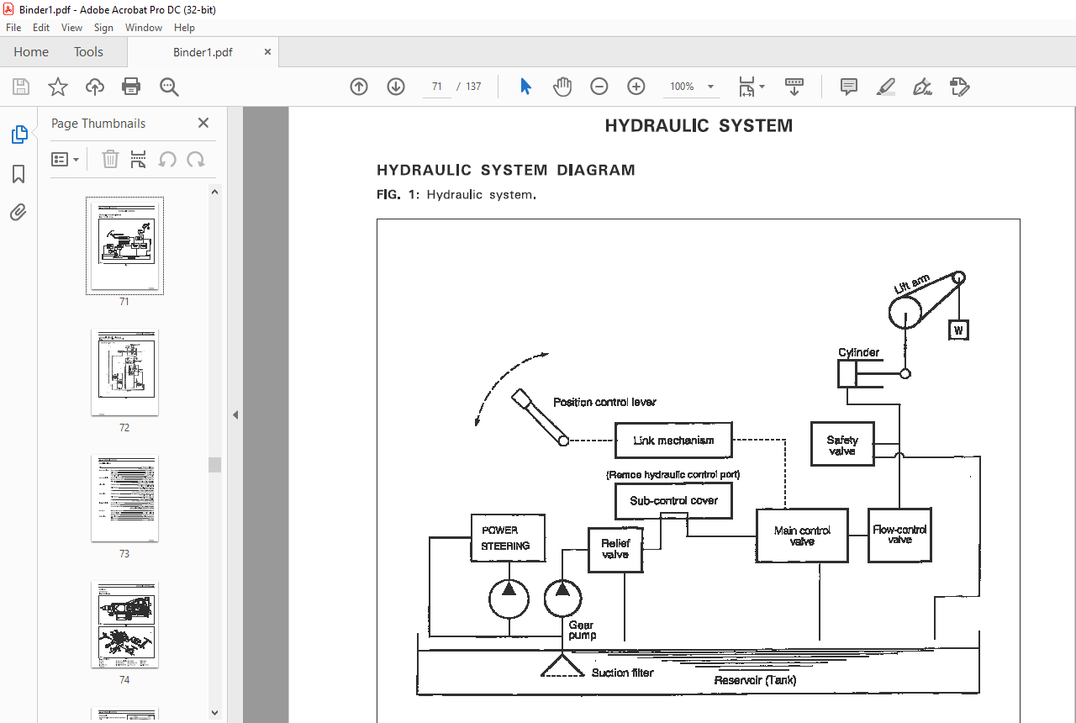
Task: Open the Find text magnifier tool
Action: 169,87
